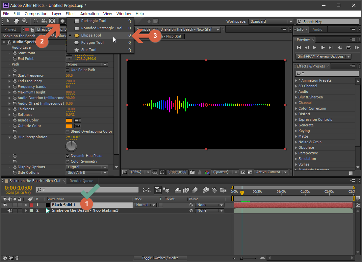Image resolution: width=362 pixels, height=262 pixels.
Task: Choose Star Tool from shape flyout
Action: coord(100,50)
